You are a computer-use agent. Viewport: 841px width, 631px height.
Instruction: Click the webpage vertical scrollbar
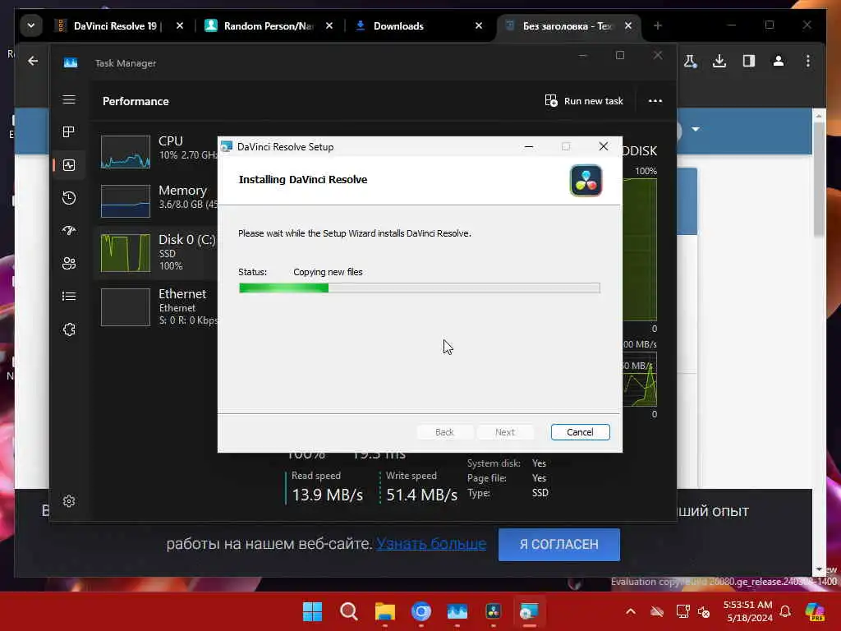tap(819, 180)
